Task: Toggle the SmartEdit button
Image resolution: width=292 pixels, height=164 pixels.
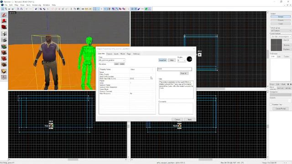Action: [x=162, y=60]
